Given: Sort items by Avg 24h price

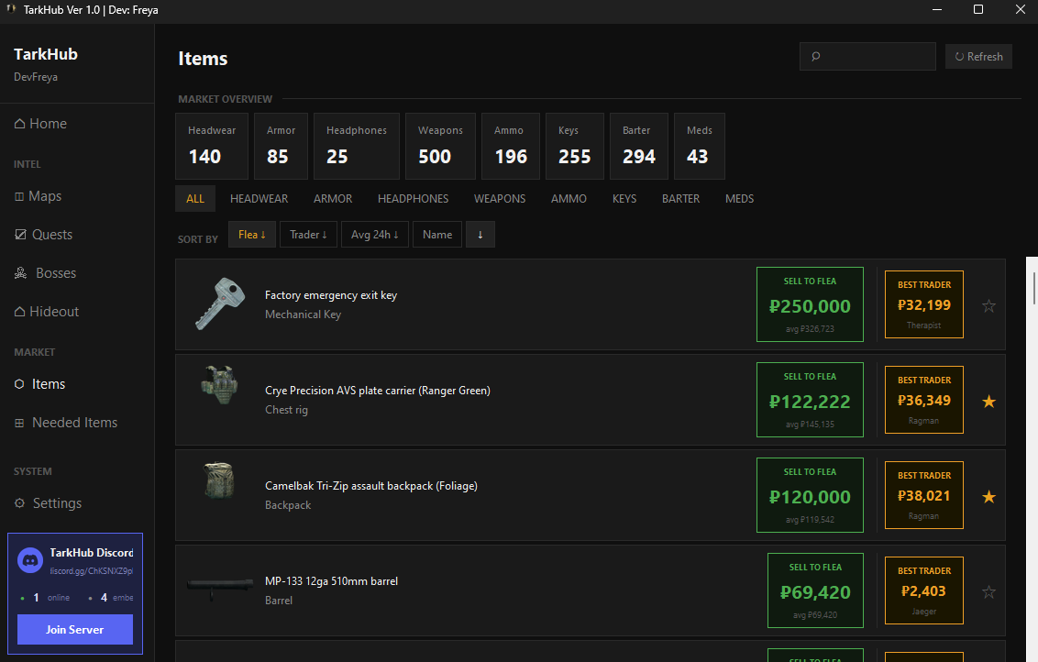Looking at the screenshot, I should [375, 235].
